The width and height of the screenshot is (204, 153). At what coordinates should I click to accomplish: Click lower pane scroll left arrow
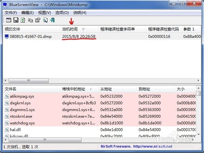pos(5,140)
